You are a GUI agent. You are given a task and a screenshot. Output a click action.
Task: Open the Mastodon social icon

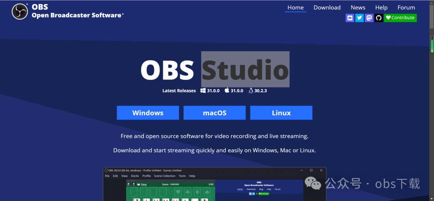[x=369, y=18]
